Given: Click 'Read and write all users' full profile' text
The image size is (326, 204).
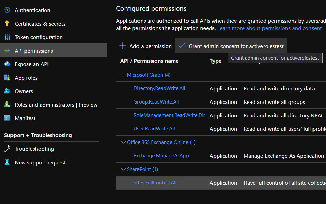Looking at the screenshot, I should click(x=285, y=129).
